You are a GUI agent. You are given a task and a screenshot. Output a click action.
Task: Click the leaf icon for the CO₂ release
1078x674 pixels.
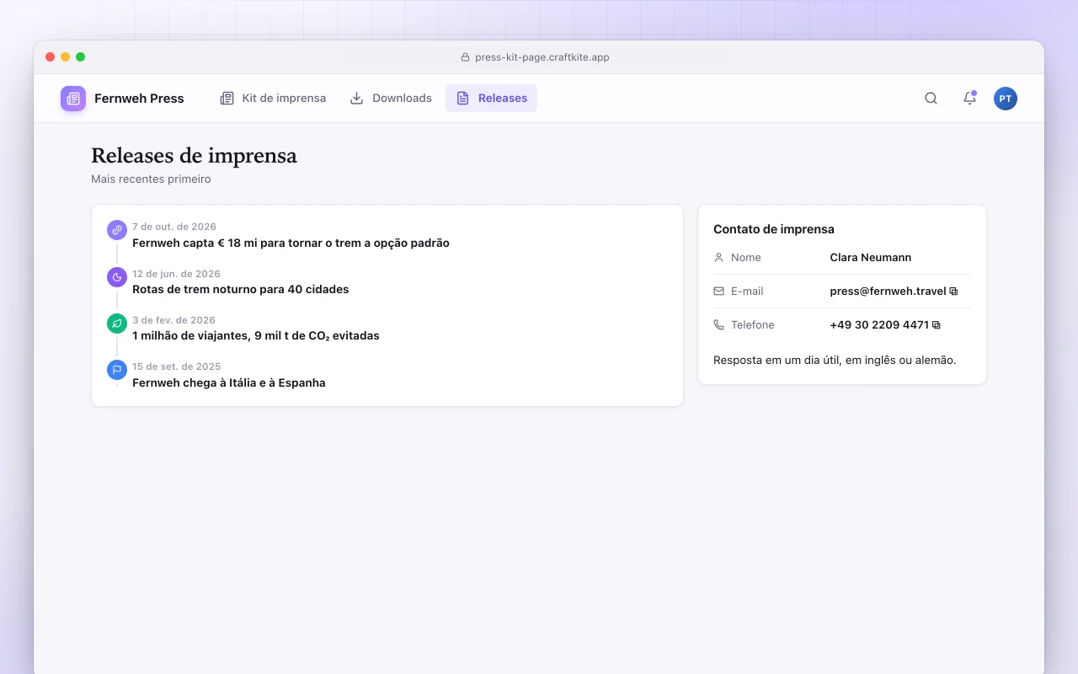(x=117, y=323)
